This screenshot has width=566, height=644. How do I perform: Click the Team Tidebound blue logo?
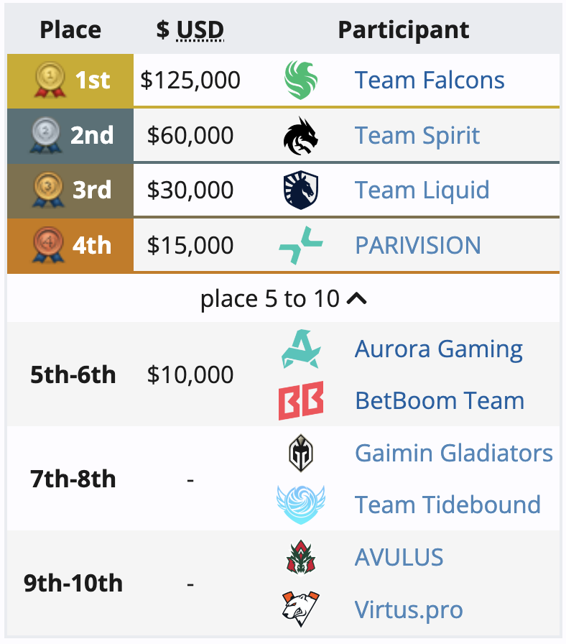(x=301, y=505)
